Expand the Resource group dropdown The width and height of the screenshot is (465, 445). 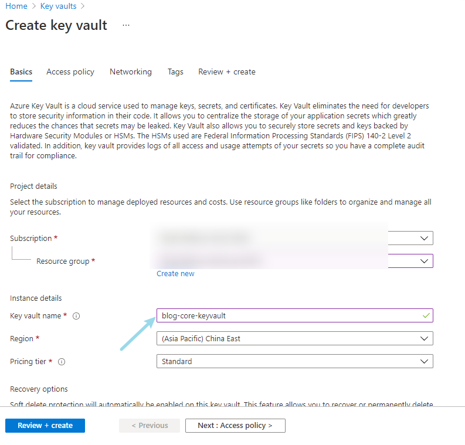[425, 261]
